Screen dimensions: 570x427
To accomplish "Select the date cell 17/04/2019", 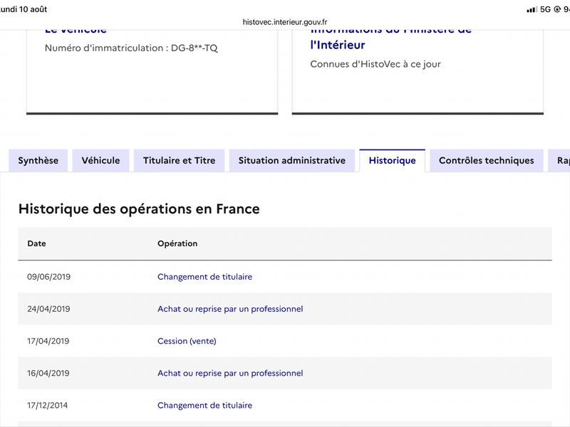I will click(x=48, y=341).
